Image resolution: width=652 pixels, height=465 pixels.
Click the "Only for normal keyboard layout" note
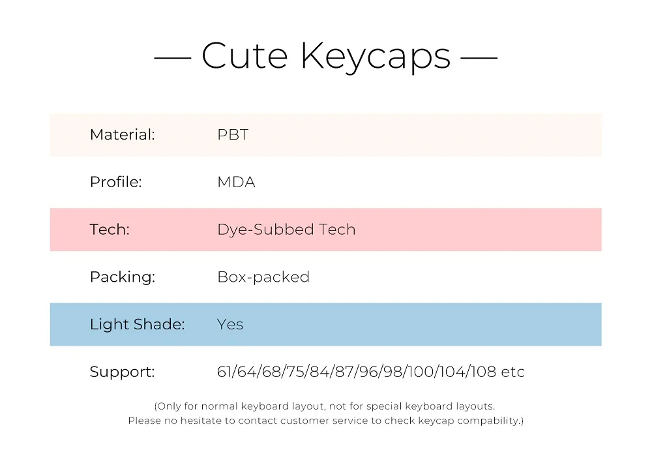point(325,406)
